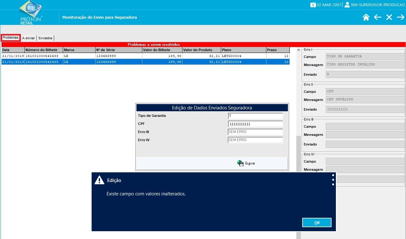Click the empty Erro III Mensagem field

click(x=365, y=134)
